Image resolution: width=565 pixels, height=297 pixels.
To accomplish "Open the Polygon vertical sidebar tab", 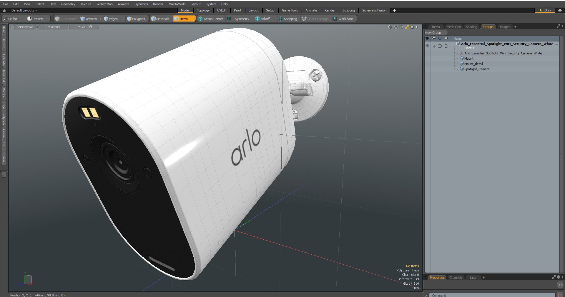I will pyautogui.click(x=4, y=119).
